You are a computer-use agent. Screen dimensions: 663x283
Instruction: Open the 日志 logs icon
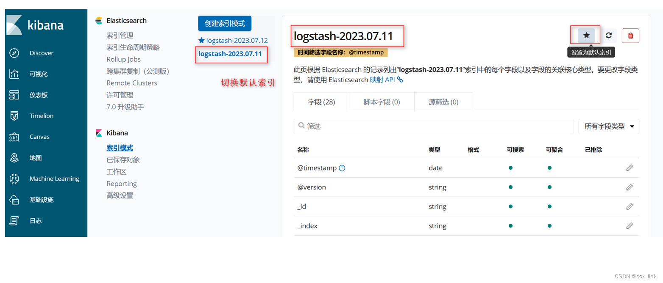click(14, 220)
